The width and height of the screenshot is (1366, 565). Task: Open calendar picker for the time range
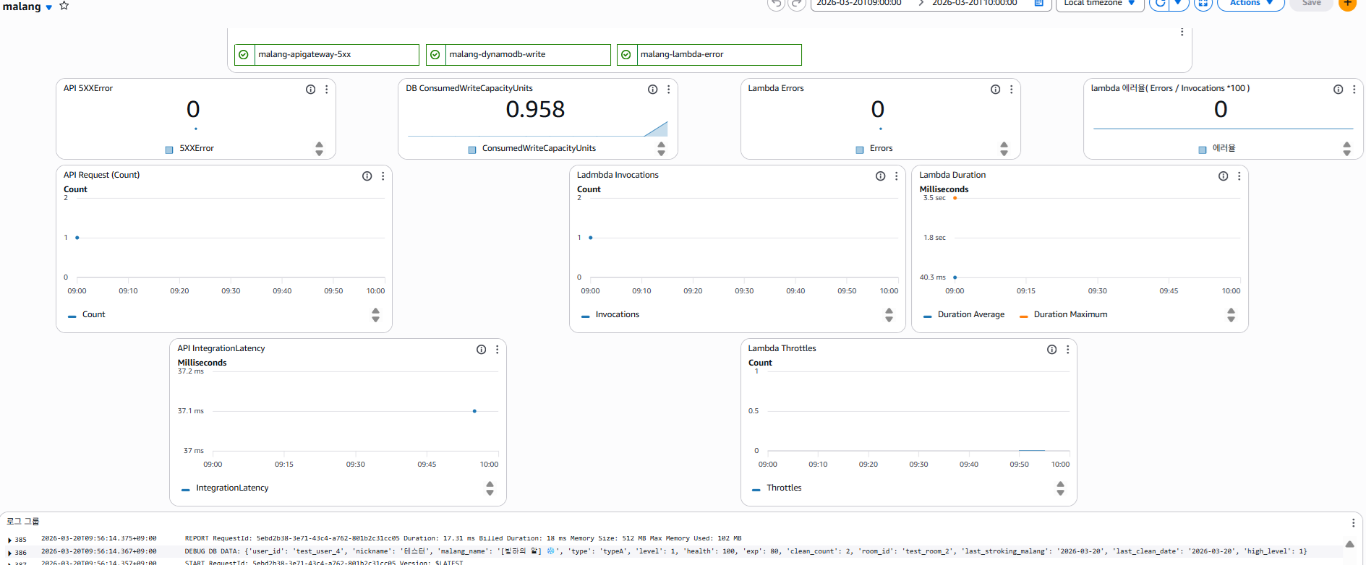pos(1039,4)
